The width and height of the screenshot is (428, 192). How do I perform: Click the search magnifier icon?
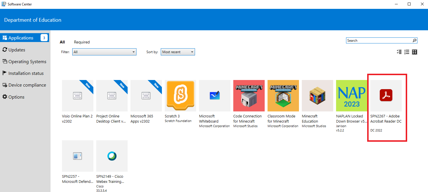pyautogui.click(x=415, y=40)
